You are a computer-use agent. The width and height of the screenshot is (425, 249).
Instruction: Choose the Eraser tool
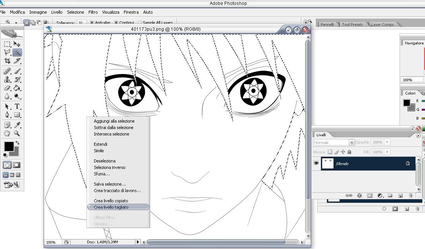click(x=7, y=88)
